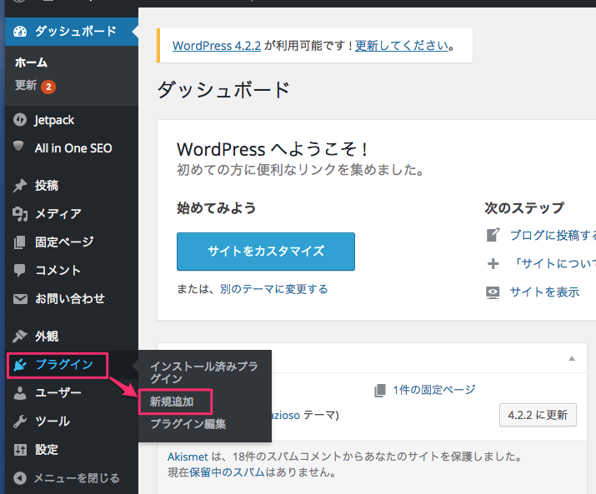Click the orange updates badge showing 2
The image size is (596, 494).
point(48,87)
